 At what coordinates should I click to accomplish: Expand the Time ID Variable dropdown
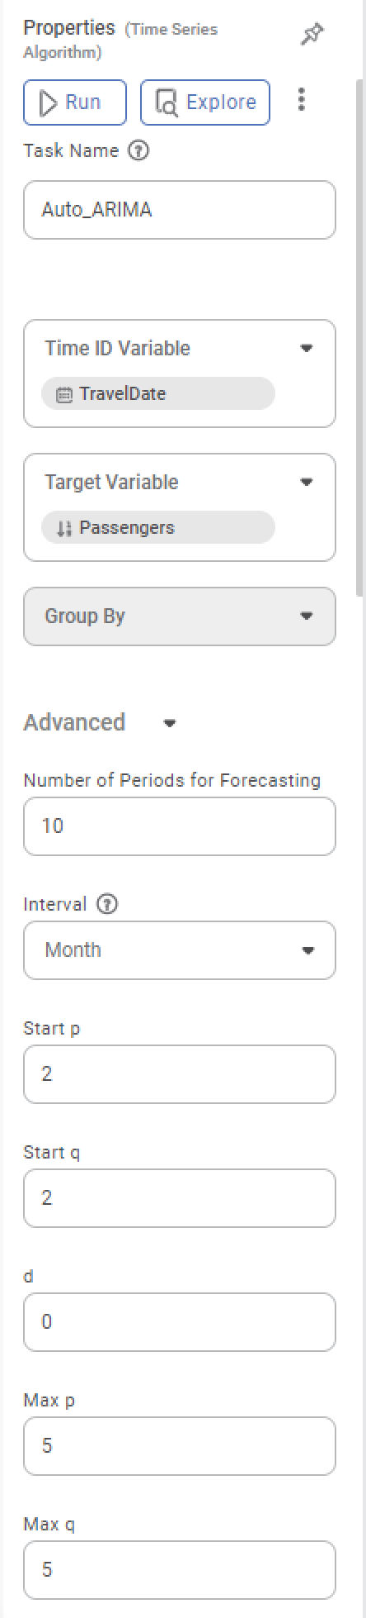coord(307,349)
